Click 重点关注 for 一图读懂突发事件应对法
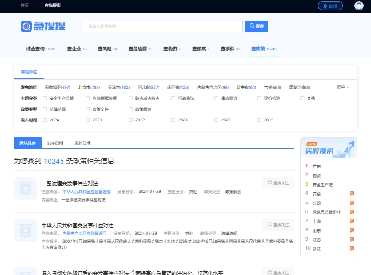 pos(278,183)
